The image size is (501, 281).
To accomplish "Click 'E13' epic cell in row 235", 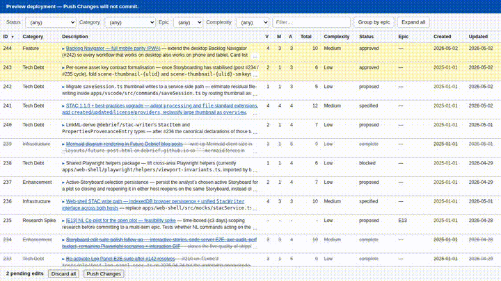I will coord(403,221).
